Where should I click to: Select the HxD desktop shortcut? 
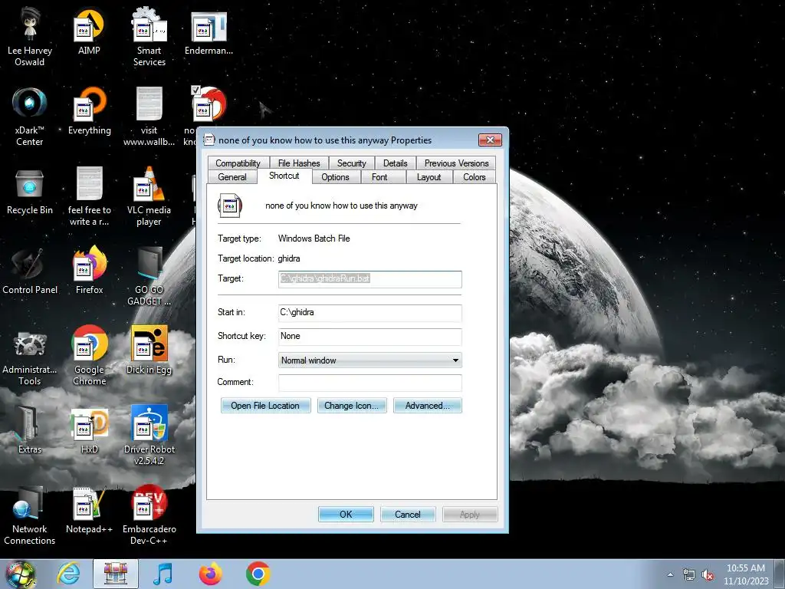90,429
